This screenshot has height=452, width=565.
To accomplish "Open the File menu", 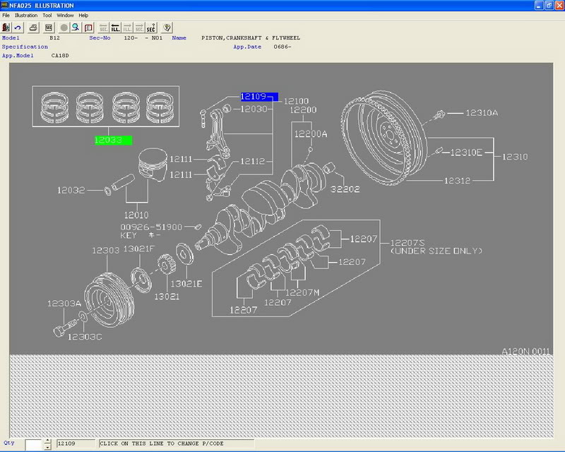I will click(x=6, y=15).
